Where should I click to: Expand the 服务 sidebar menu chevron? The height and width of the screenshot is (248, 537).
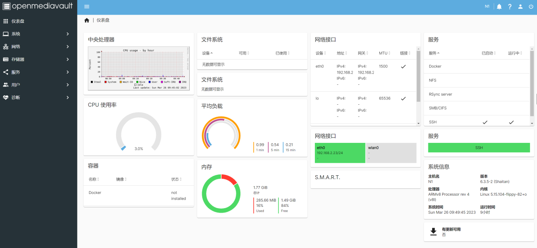click(68, 72)
